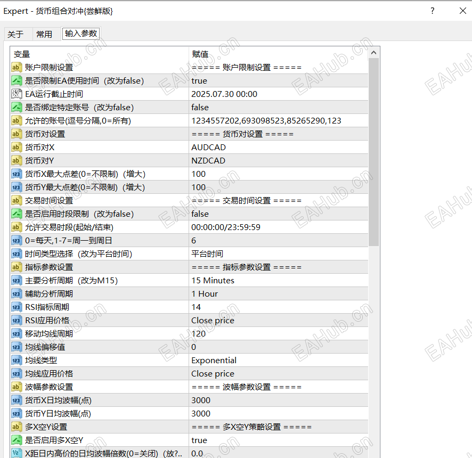Edit 货币对Y value NZDCAD

click(x=279, y=160)
